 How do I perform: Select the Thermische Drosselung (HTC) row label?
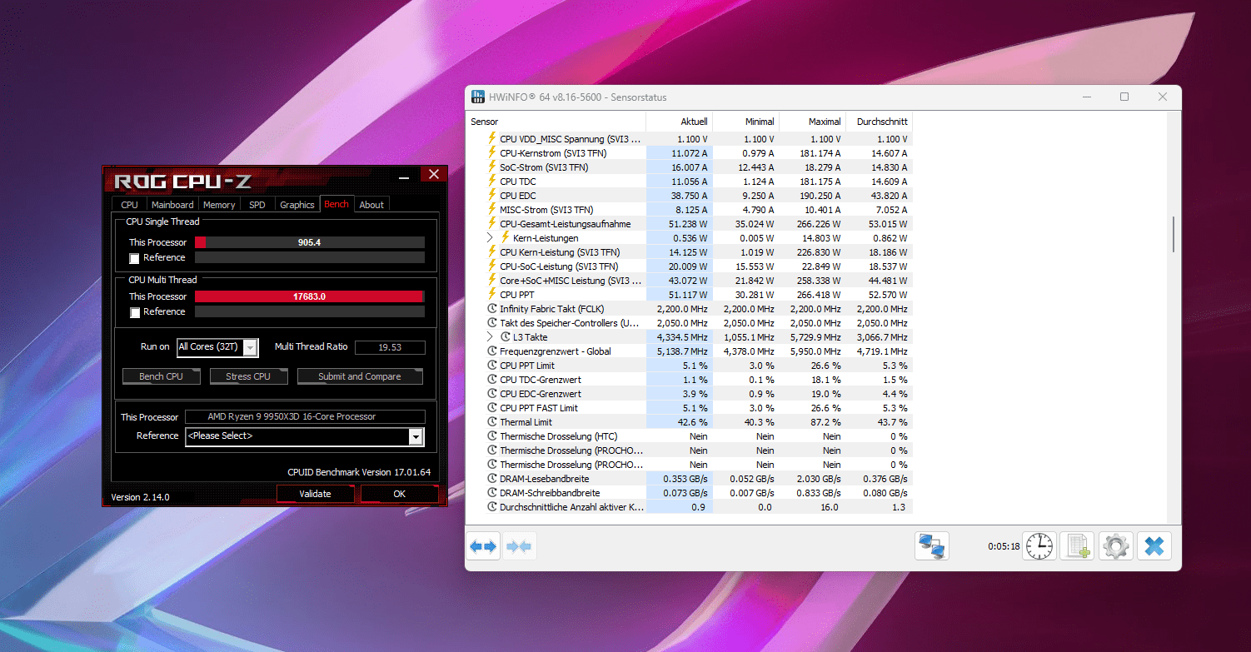coord(557,436)
